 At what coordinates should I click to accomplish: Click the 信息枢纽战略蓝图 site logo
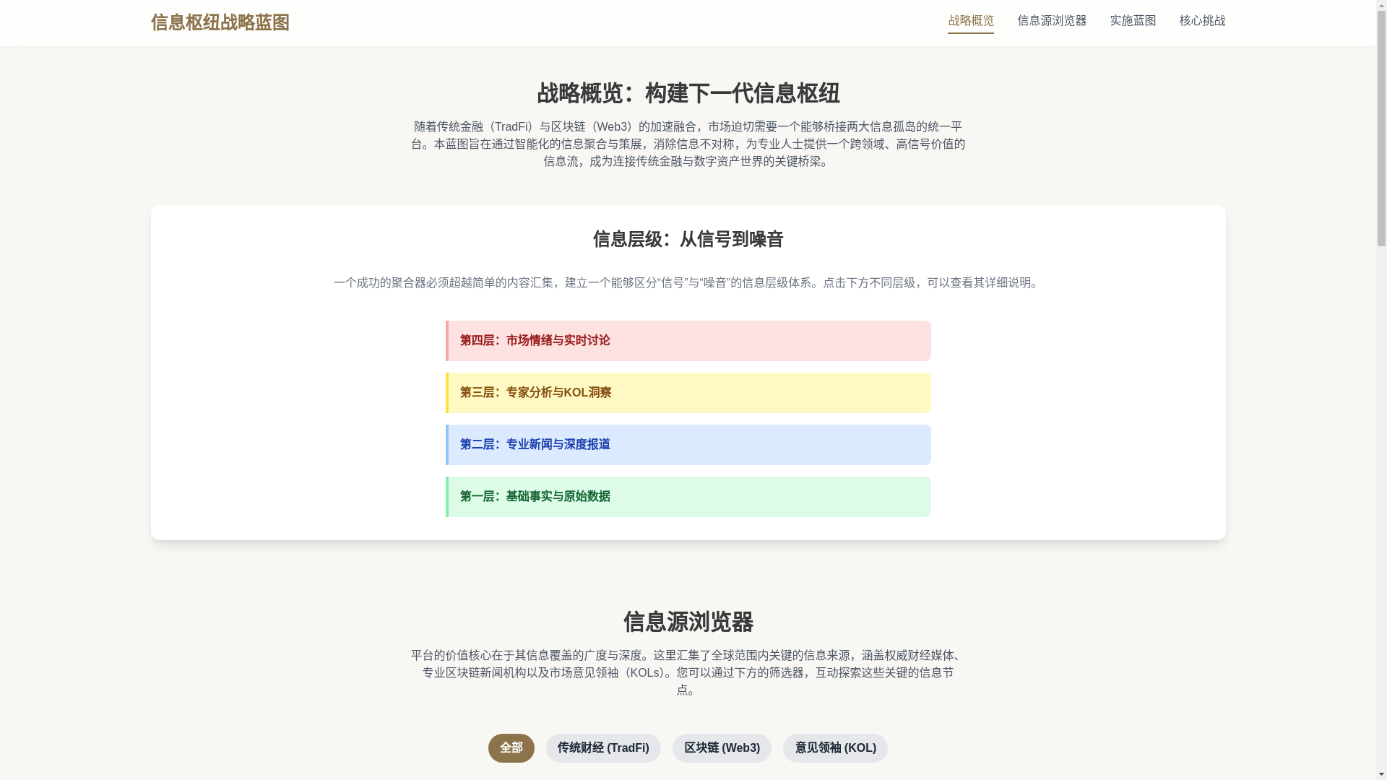coord(220,22)
